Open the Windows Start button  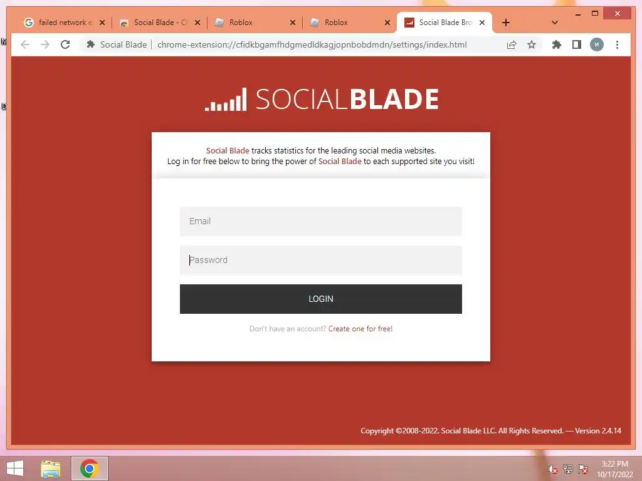[x=15, y=468]
